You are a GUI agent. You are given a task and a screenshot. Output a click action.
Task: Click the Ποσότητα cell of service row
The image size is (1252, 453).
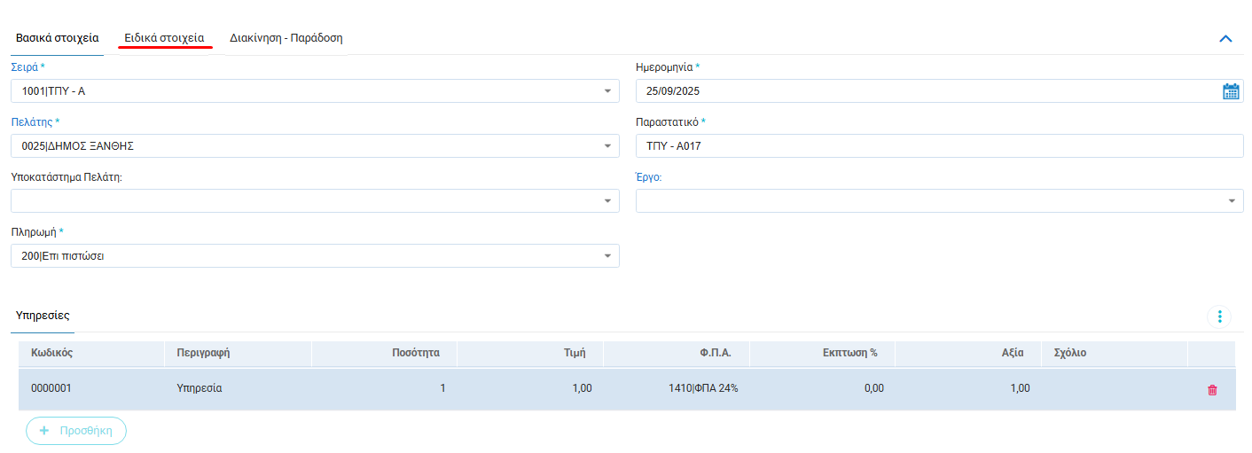click(x=385, y=388)
